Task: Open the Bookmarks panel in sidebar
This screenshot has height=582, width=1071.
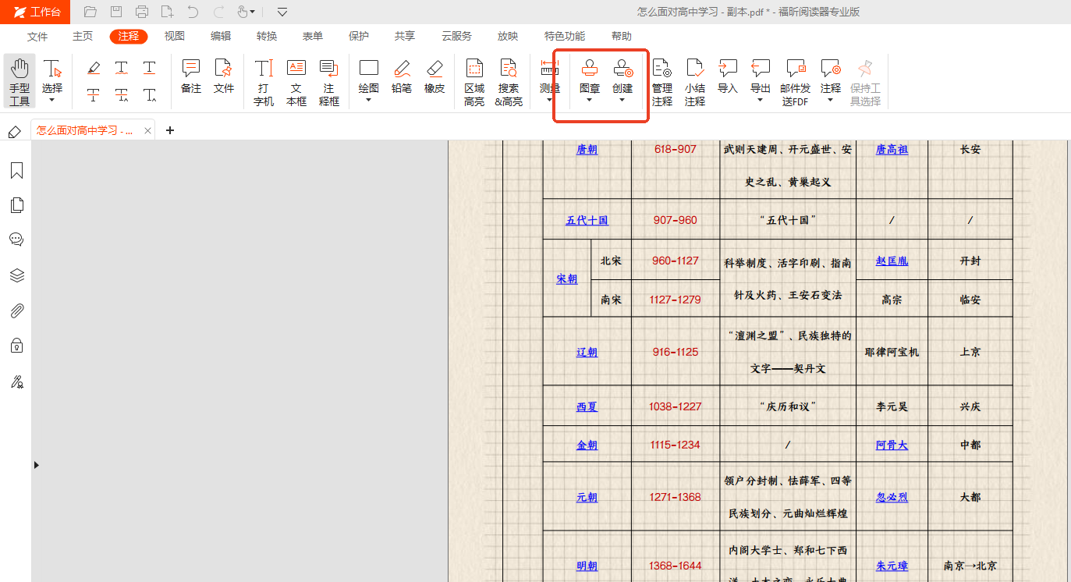Action: click(x=16, y=171)
